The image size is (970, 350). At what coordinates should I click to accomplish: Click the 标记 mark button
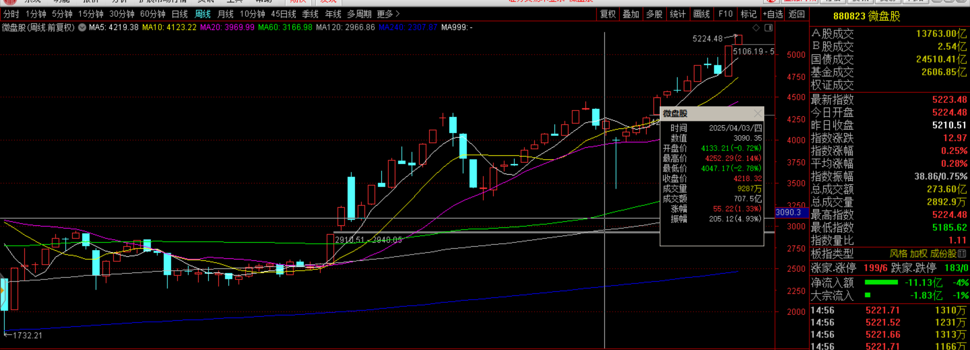(748, 14)
